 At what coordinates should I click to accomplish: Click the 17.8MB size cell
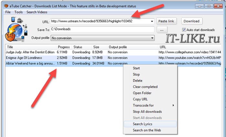pyautogui.click(x=97, y=58)
